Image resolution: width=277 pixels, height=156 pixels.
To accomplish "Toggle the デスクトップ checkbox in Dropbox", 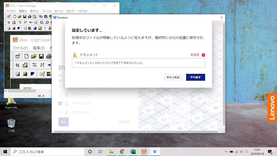I will pos(60,94).
